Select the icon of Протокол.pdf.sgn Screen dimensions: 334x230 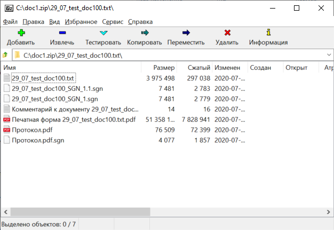click(x=7, y=140)
